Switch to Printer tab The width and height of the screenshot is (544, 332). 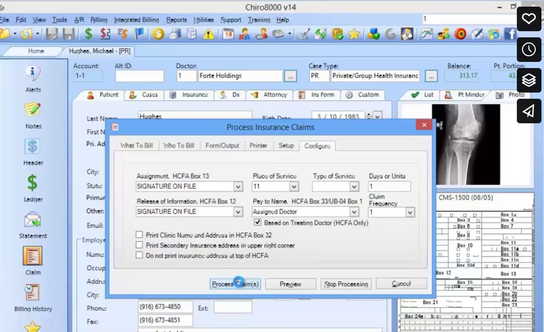click(x=259, y=146)
